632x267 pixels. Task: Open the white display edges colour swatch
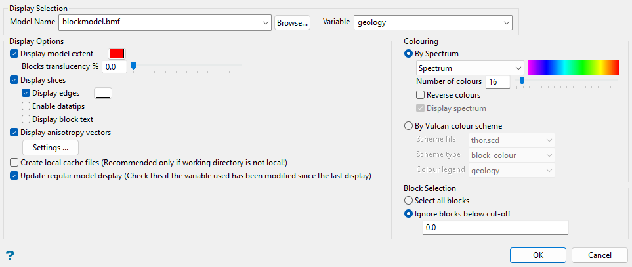(104, 93)
